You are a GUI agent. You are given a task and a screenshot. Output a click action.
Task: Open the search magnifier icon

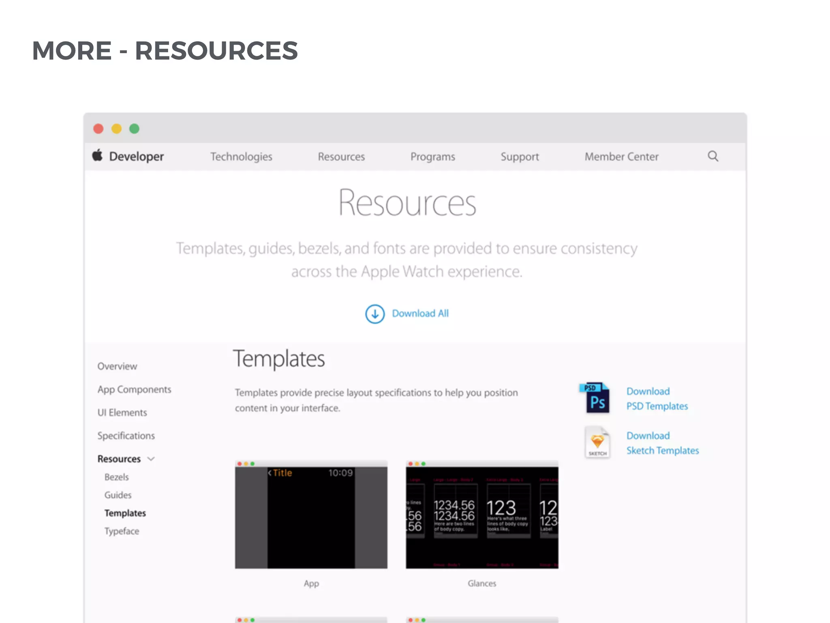713,156
